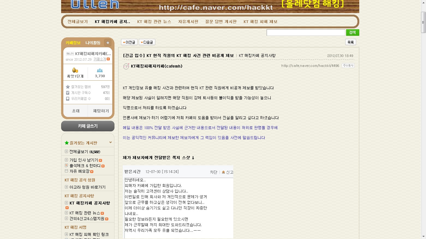Switch to the 카페정보 tab

click(73, 43)
